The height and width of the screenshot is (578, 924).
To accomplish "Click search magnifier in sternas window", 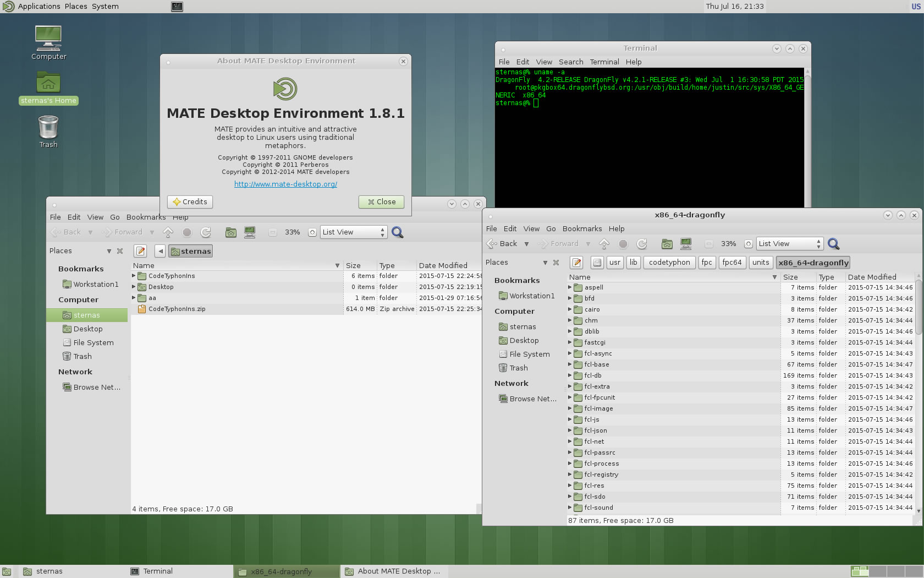I will click(x=398, y=232).
